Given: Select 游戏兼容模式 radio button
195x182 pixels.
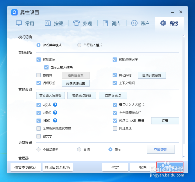Looking at the screenshot, I should tap(38, 45).
